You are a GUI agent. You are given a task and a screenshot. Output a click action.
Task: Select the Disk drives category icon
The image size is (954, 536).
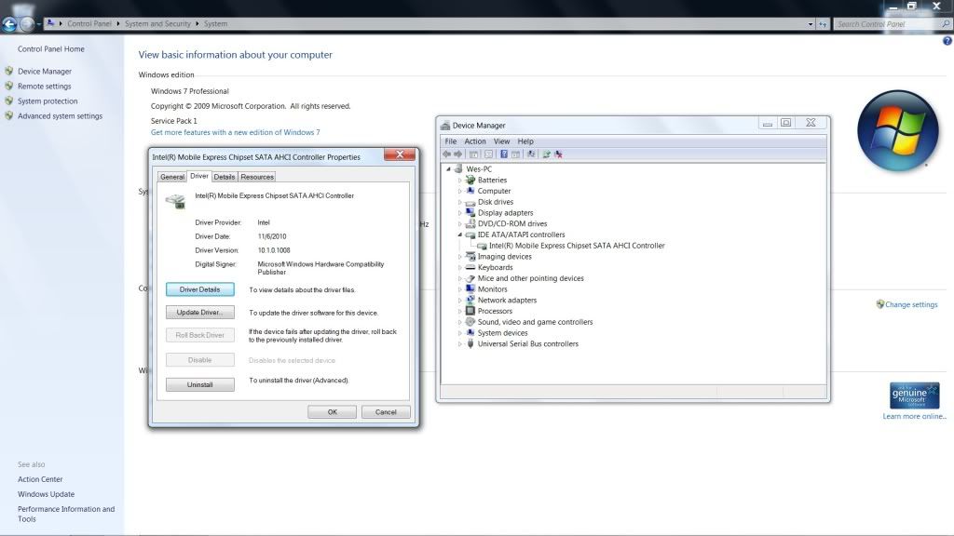click(470, 202)
